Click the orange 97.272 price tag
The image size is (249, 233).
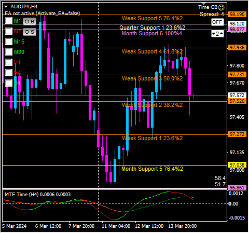click(237, 134)
